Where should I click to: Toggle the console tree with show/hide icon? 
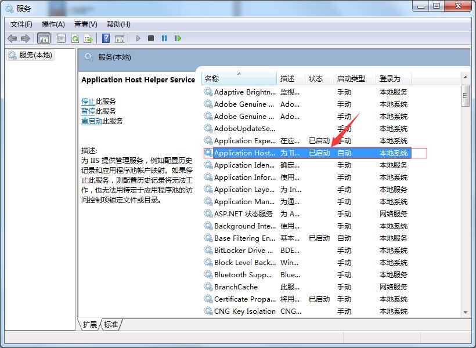(x=44, y=38)
